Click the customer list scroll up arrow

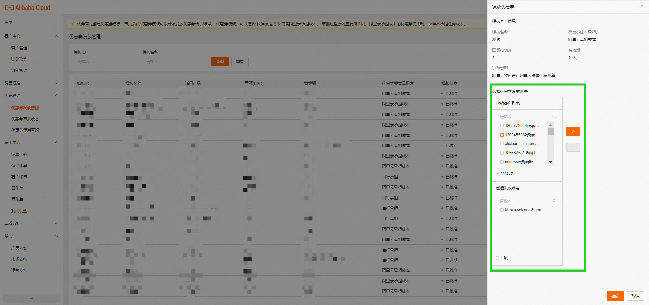coord(551,125)
